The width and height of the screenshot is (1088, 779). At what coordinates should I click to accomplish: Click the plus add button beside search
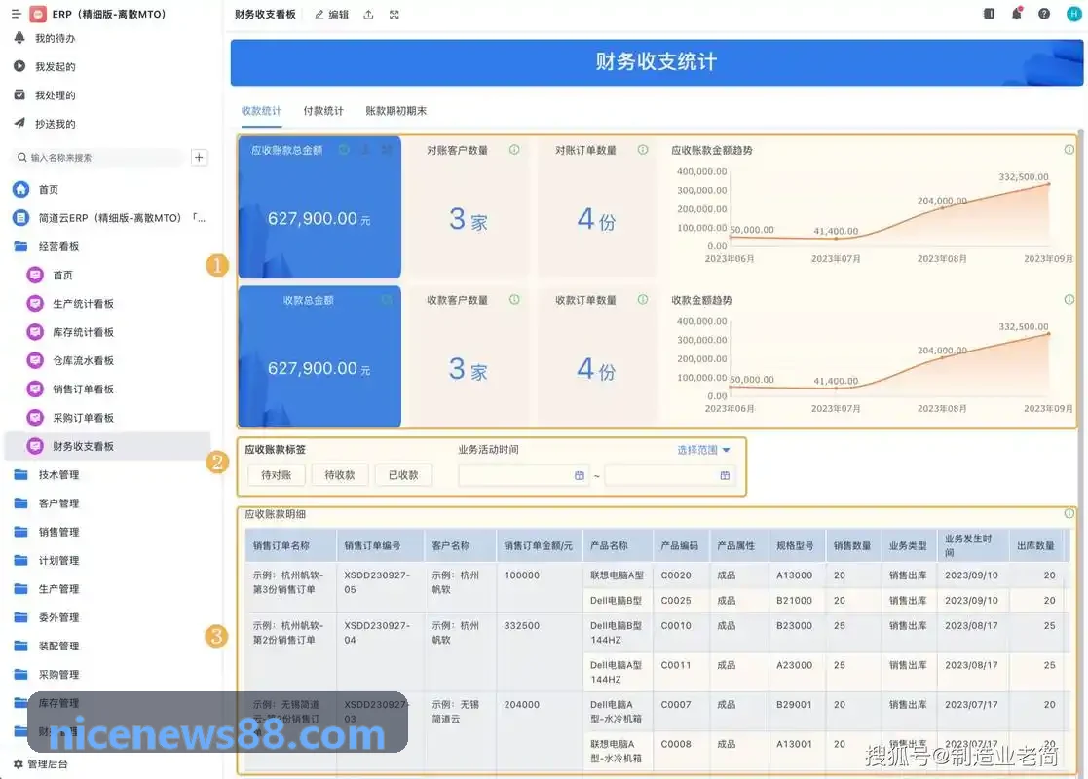coord(199,158)
